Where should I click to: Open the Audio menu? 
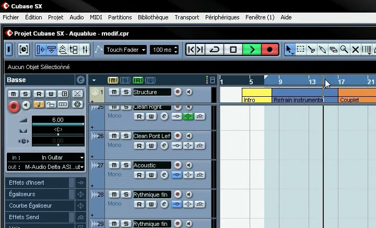(77, 17)
